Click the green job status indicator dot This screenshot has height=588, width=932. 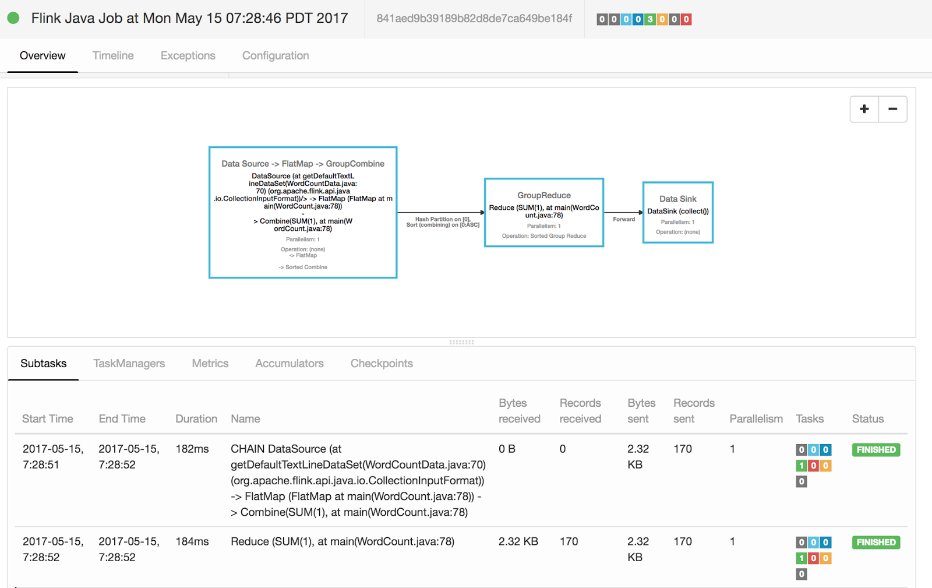(x=13, y=18)
